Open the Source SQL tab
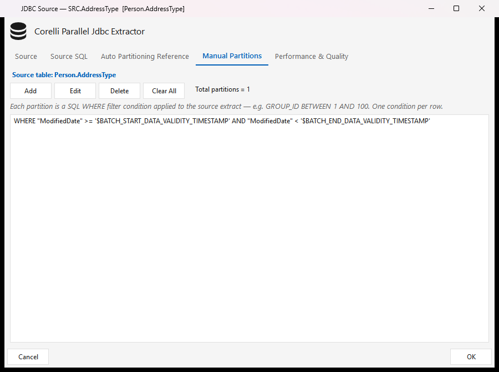The image size is (499, 372). coord(69,57)
